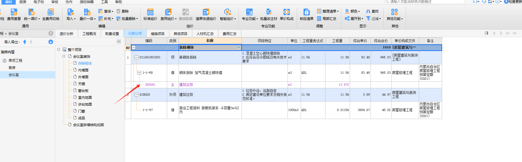522x162 pixels.
Task: Collapse the 拆除砌体 section row
Action: (x=134, y=48)
